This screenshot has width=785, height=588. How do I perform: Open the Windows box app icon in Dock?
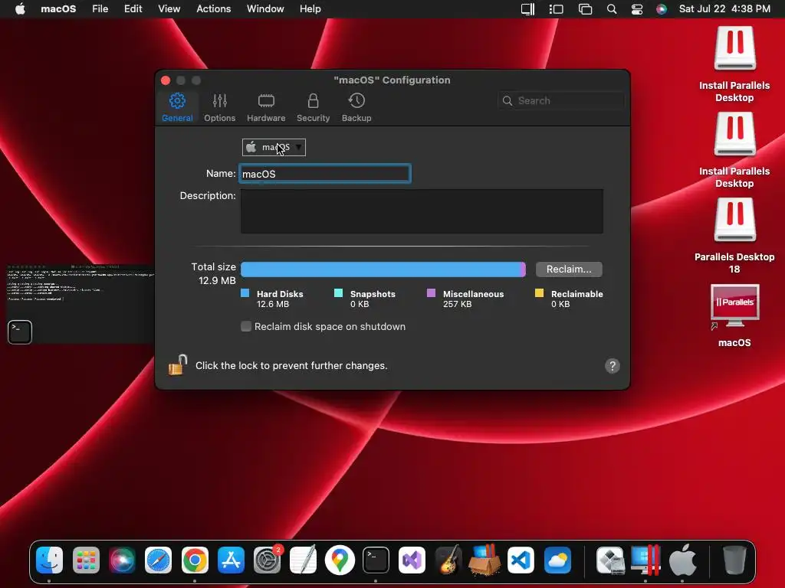click(x=484, y=559)
